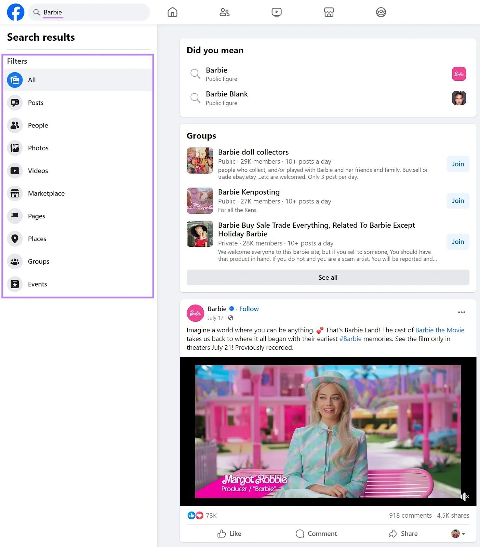Screen dimensions: 480x547
Task: Unmute the video with the speaker icon
Action: point(464,496)
